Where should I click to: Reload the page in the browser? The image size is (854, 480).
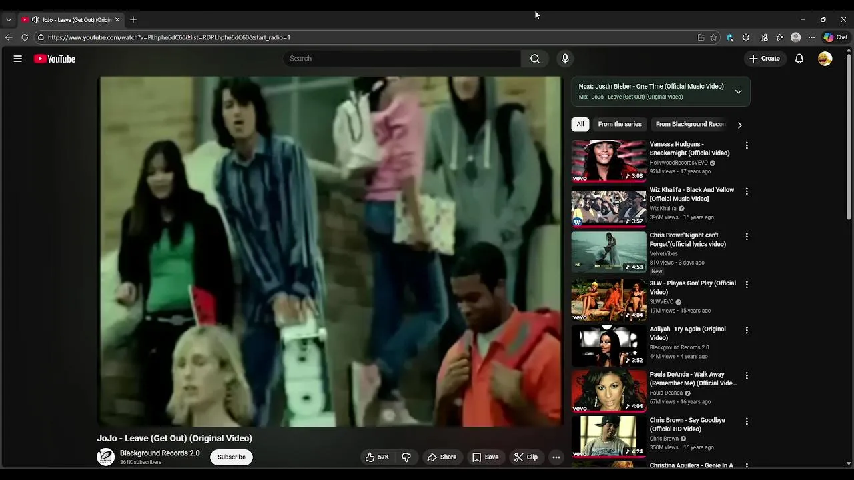point(25,37)
